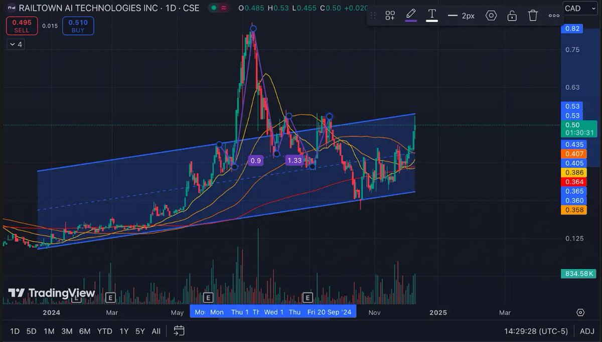Viewport: 602px width, 342px height.
Task: Open the go to date calendar icon
Action: tap(179, 330)
